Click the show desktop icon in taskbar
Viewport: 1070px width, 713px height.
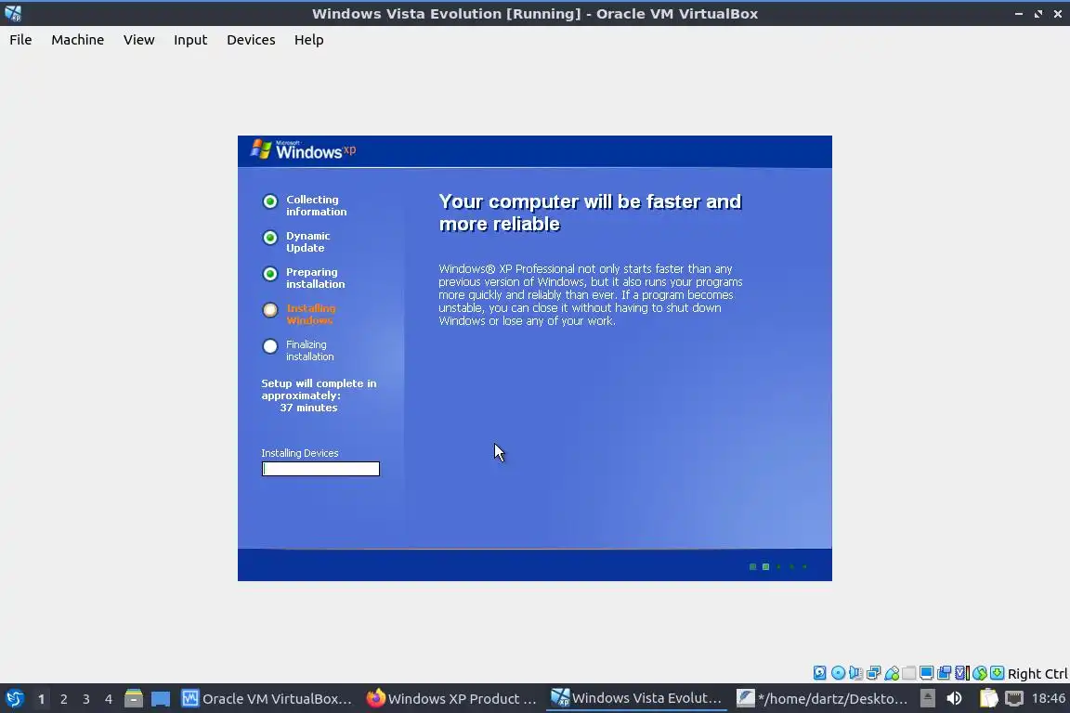pos(161,699)
